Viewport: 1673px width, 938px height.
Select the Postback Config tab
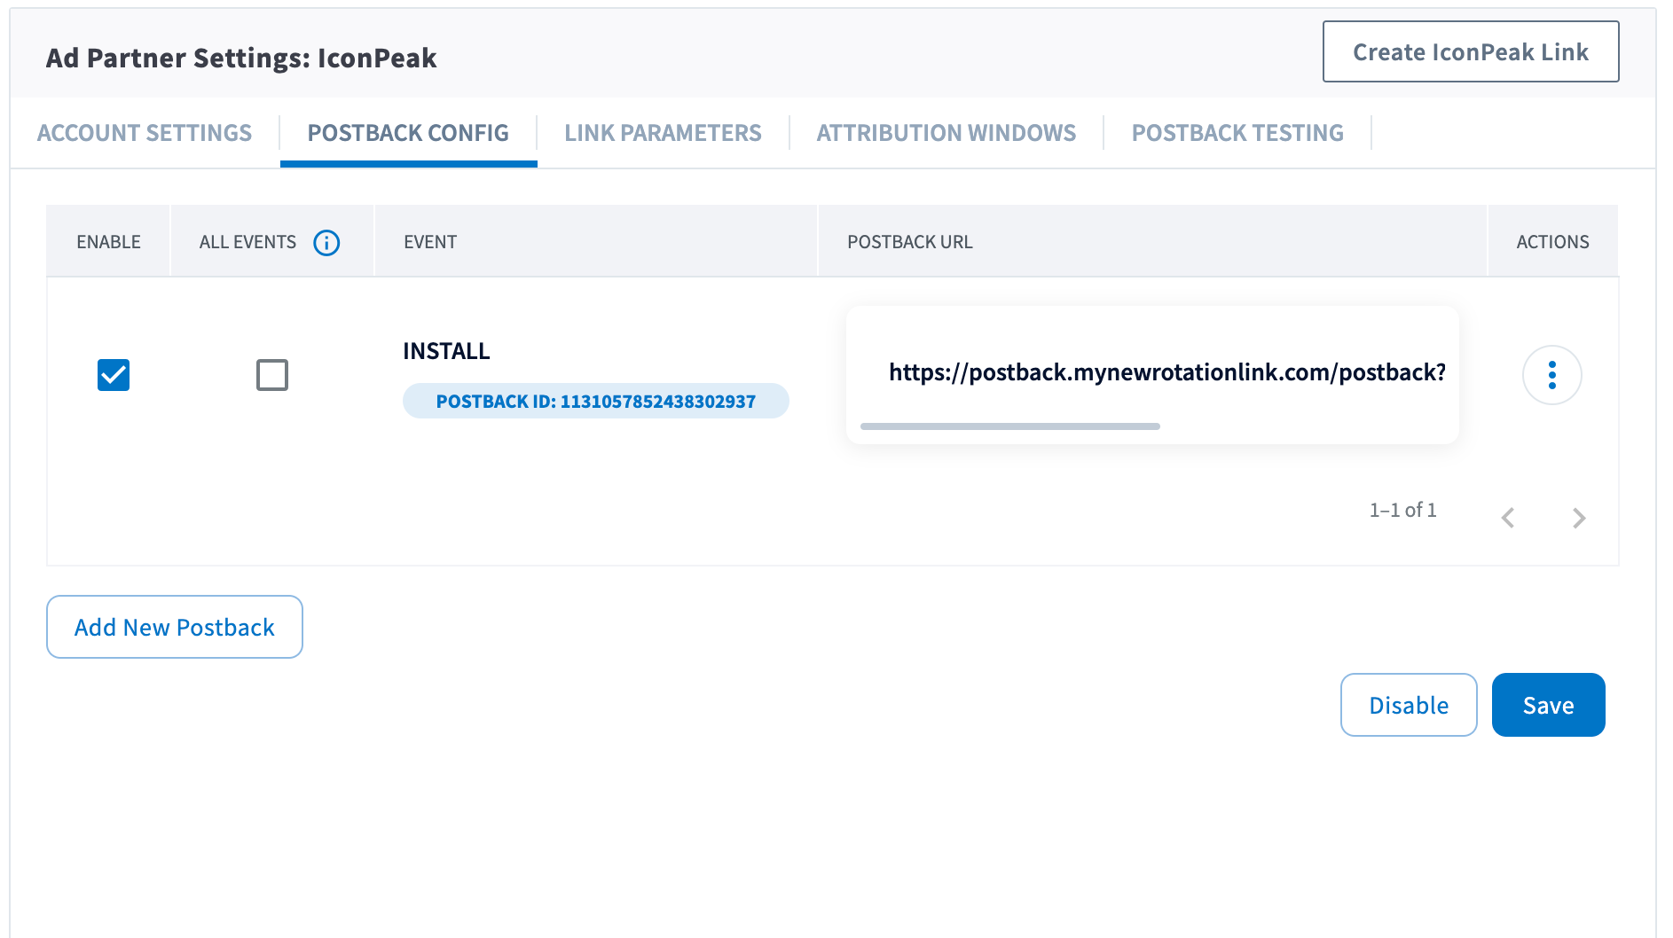tap(408, 133)
